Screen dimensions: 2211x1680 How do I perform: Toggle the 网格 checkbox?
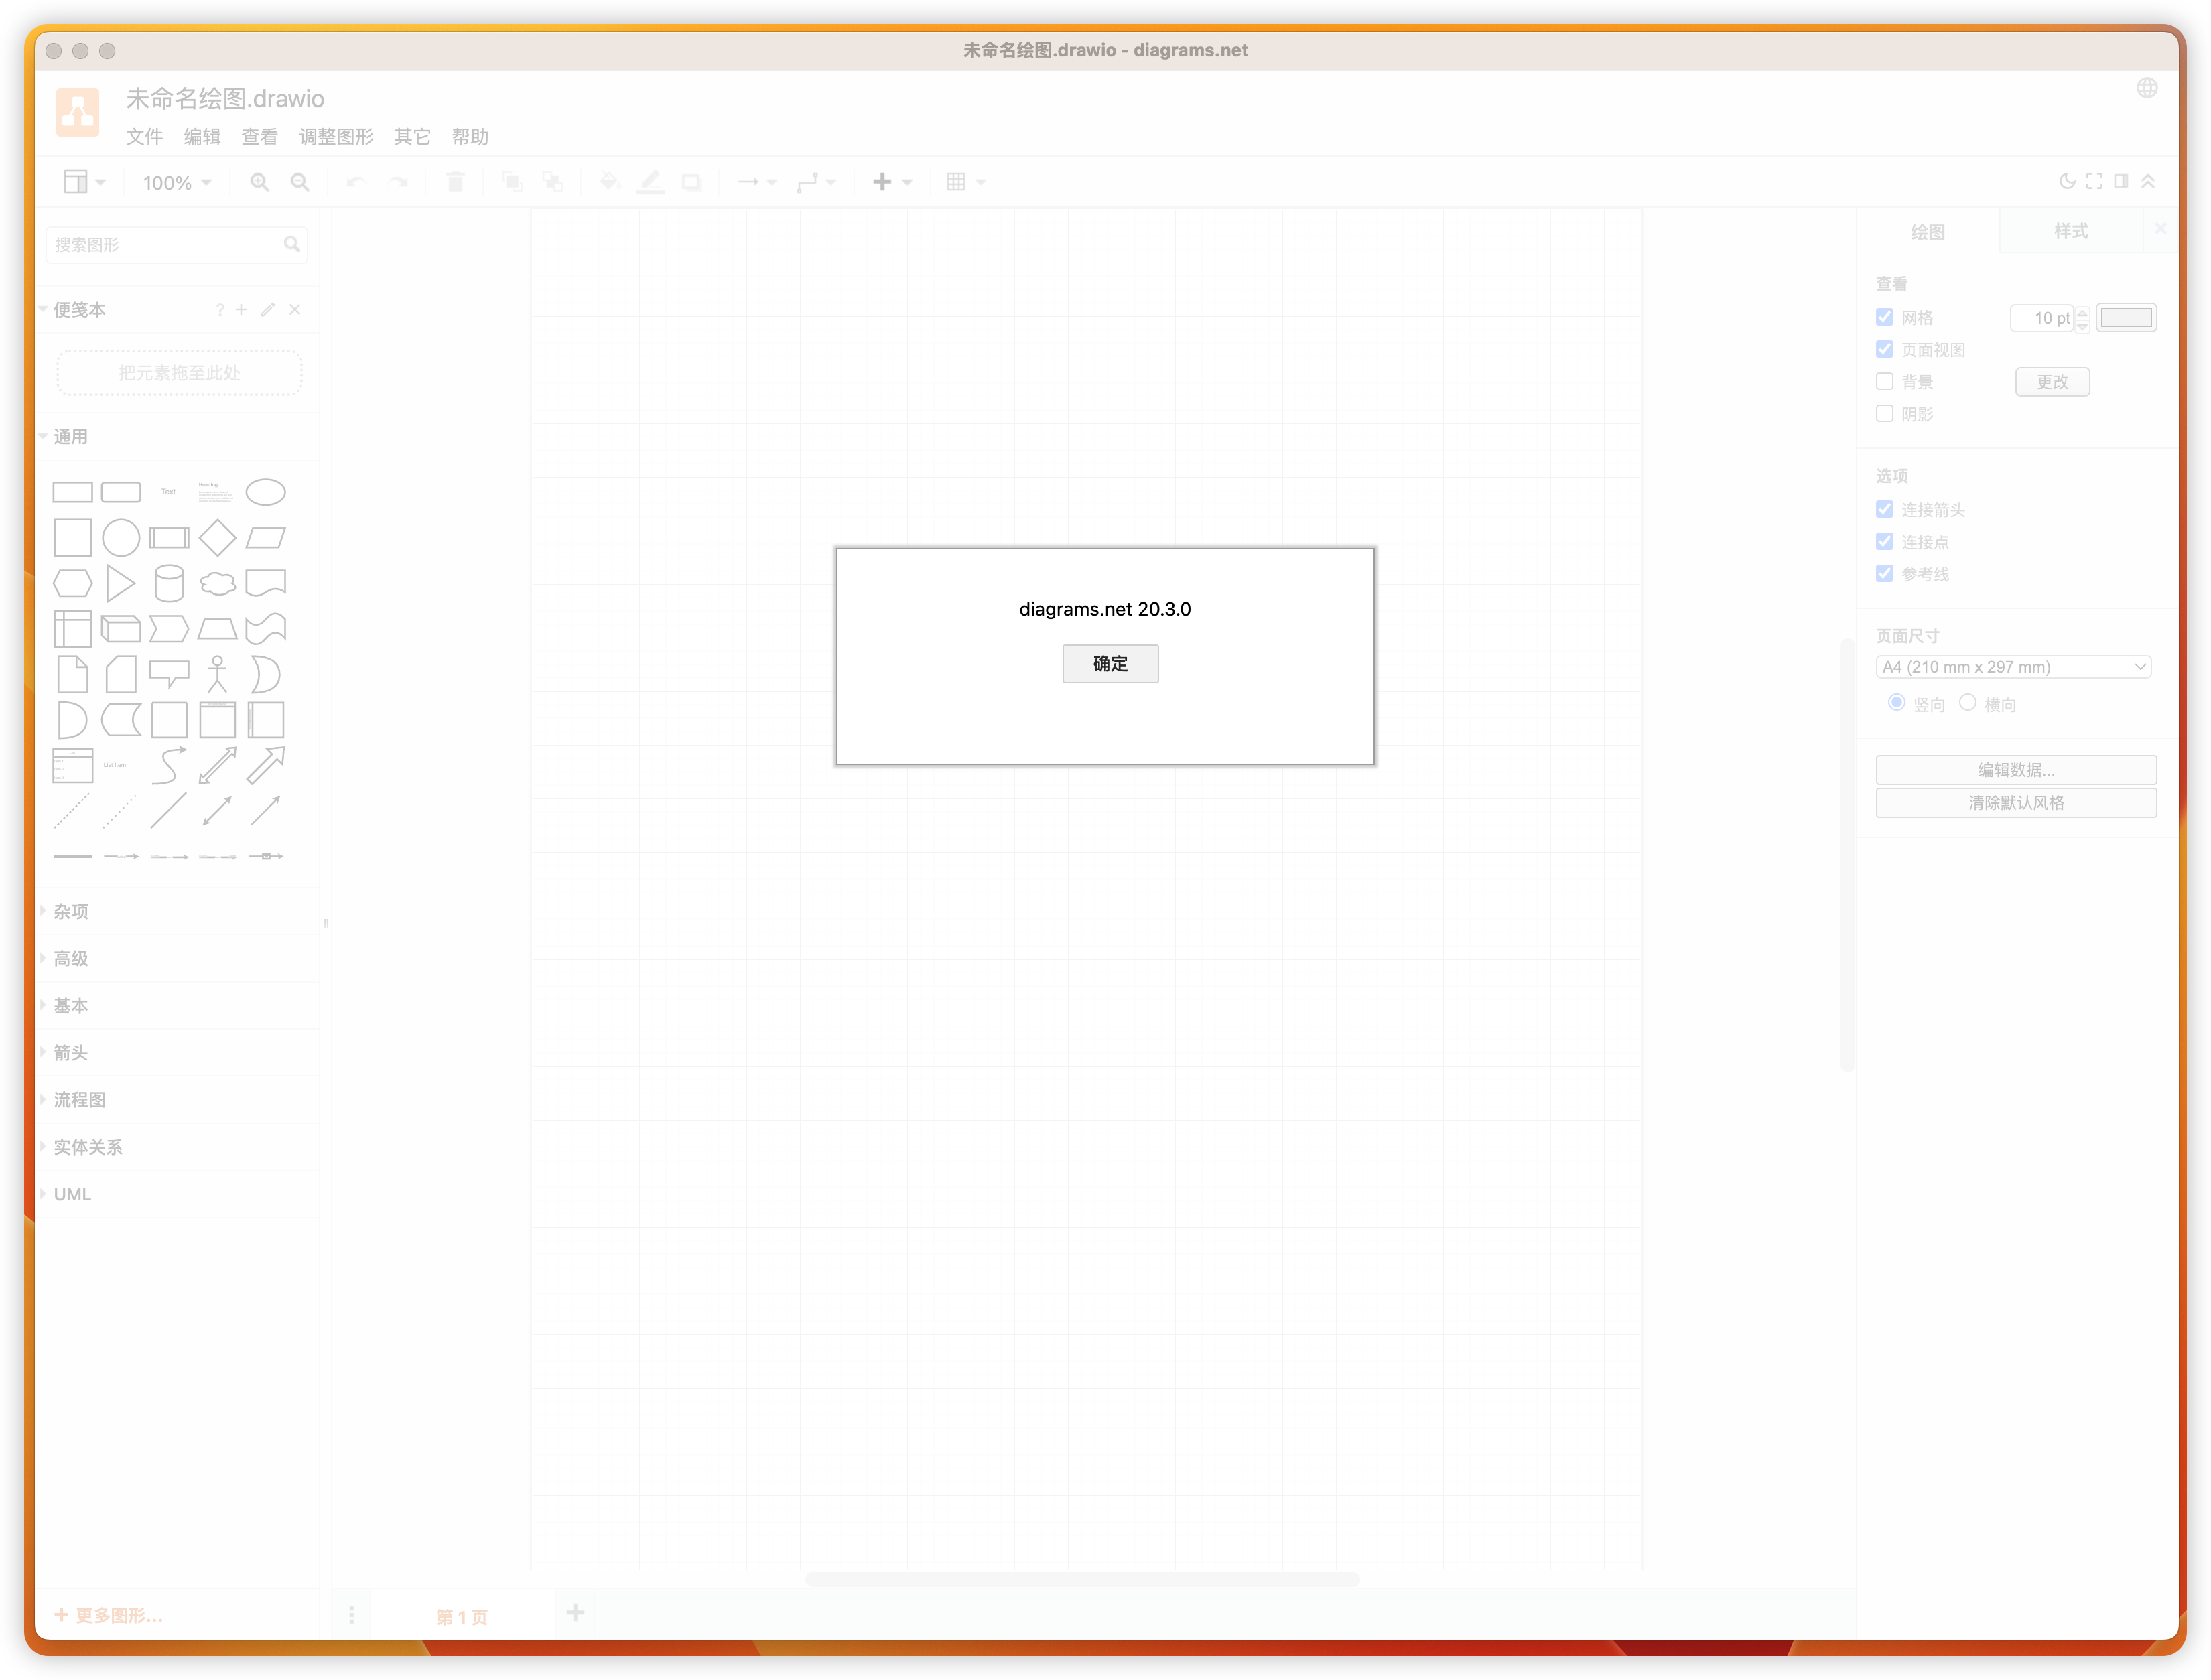(x=1884, y=317)
